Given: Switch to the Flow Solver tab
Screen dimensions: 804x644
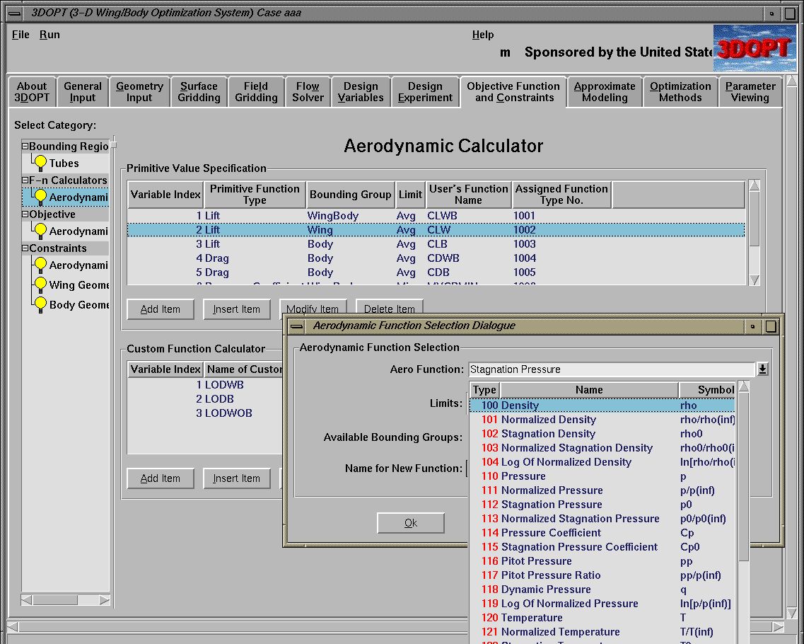Looking at the screenshot, I should click(x=308, y=92).
